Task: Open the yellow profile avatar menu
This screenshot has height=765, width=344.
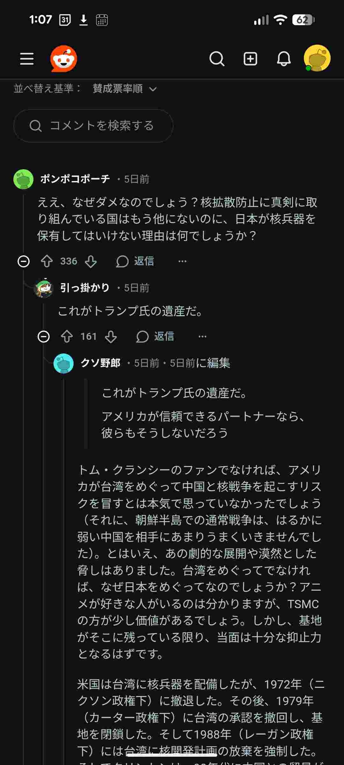Action: point(317,58)
